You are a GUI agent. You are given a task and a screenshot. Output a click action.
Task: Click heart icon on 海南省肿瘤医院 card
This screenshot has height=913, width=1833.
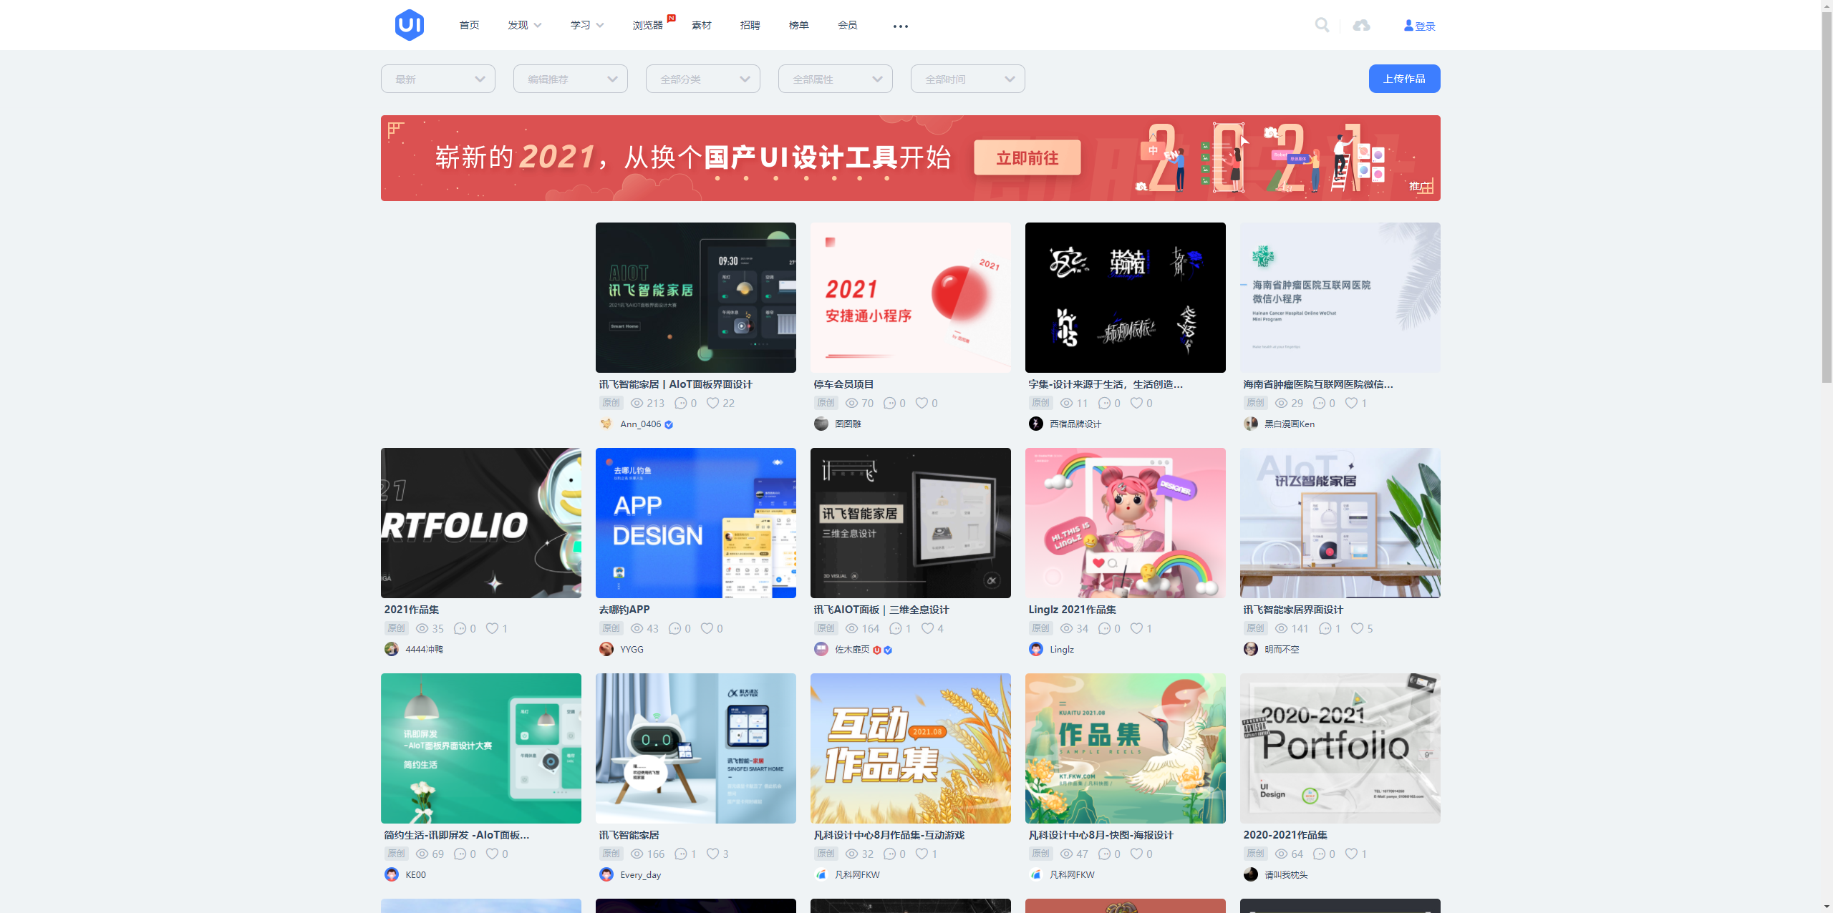[1351, 403]
